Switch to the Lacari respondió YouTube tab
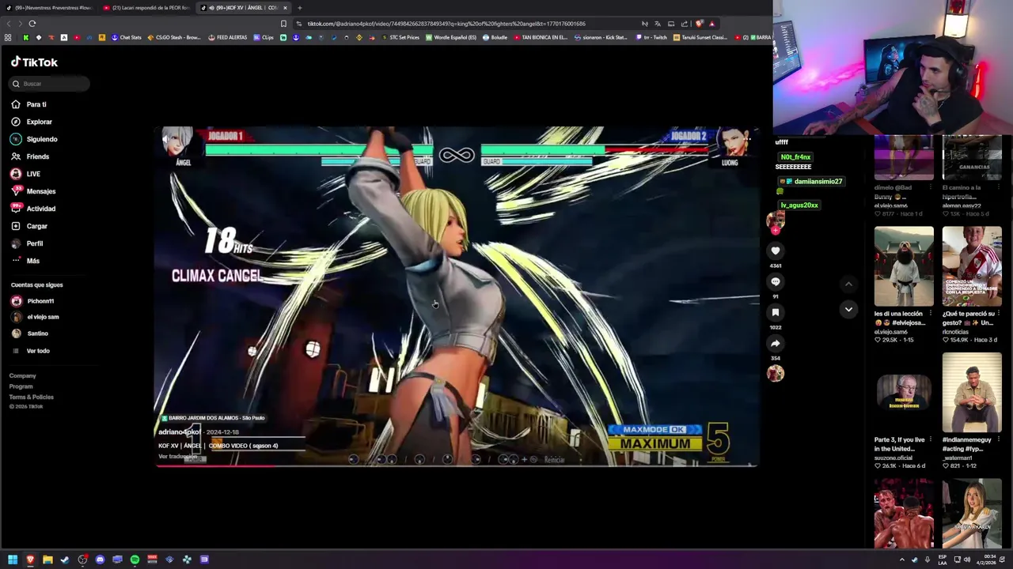The width and height of the screenshot is (1013, 569). (x=146, y=8)
